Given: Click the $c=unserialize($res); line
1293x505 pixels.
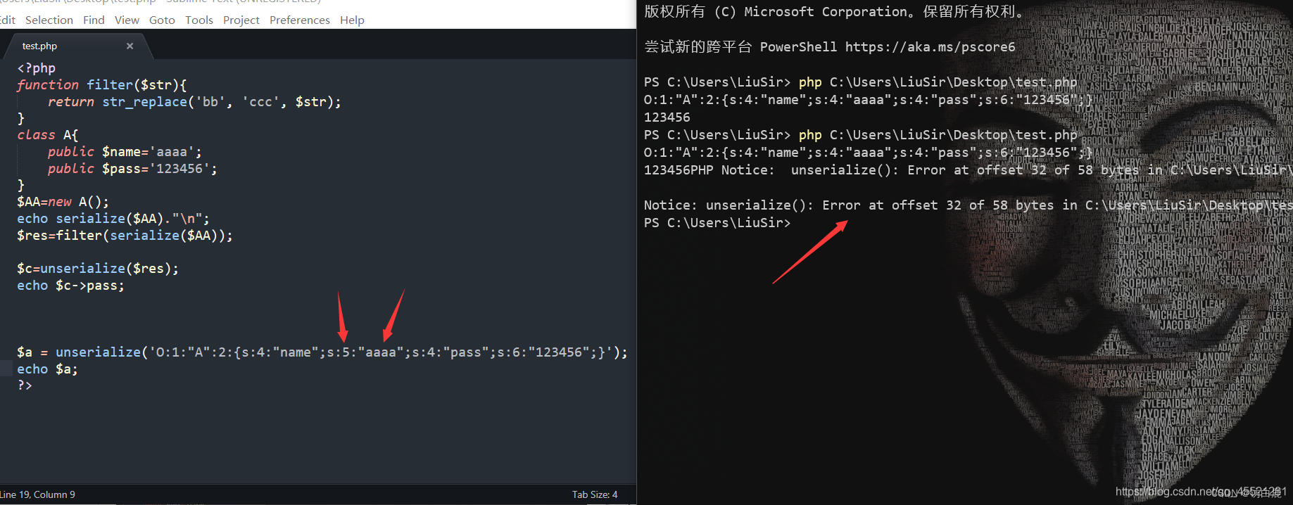Looking at the screenshot, I should pos(98,269).
